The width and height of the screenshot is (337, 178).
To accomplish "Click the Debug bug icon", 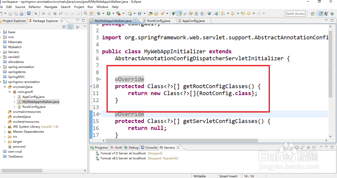I will (x=99, y=13).
